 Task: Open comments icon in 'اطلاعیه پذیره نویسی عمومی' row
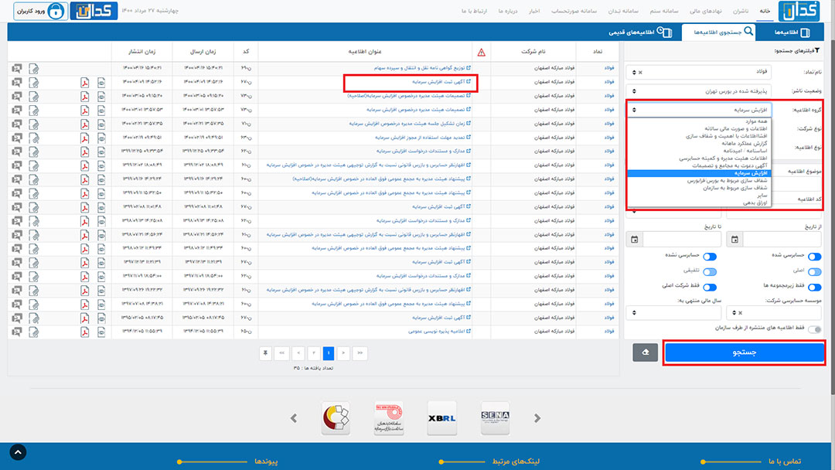(x=17, y=332)
